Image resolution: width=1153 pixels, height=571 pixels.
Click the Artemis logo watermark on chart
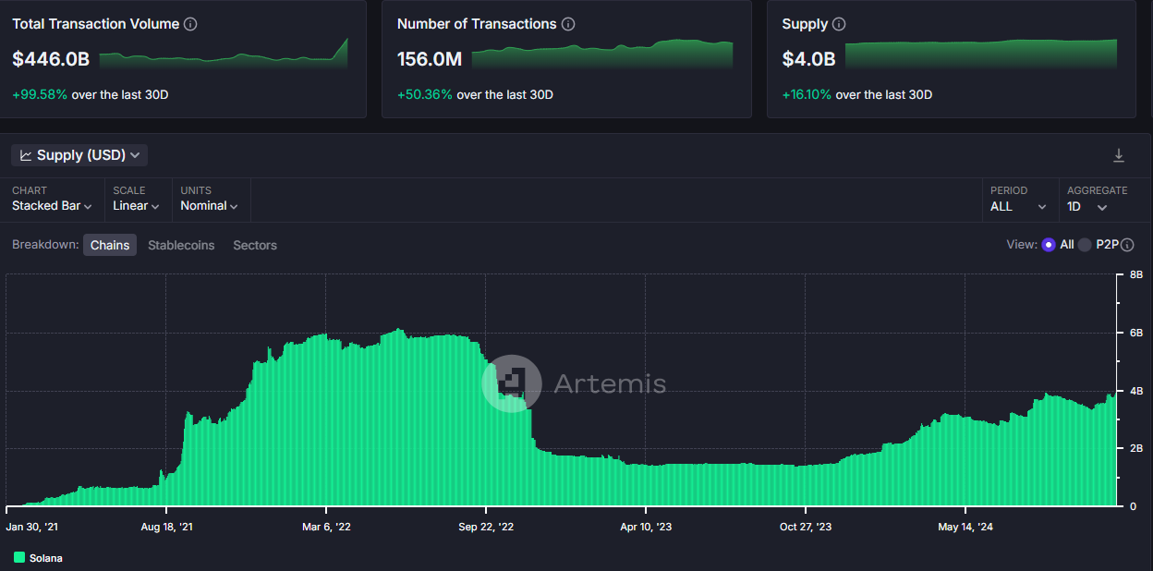(x=512, y=383)
